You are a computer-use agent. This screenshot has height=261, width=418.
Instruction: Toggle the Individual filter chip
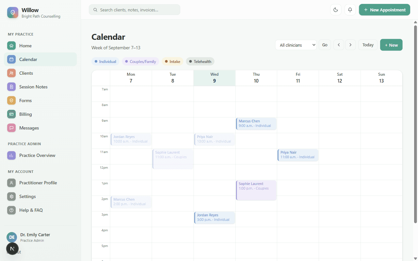(105, 61)
